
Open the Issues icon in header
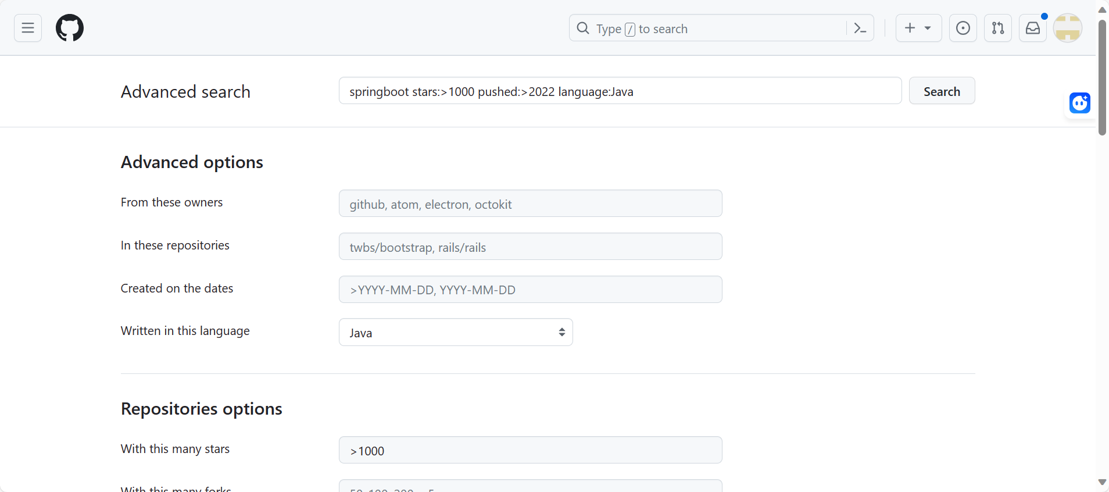963,28
